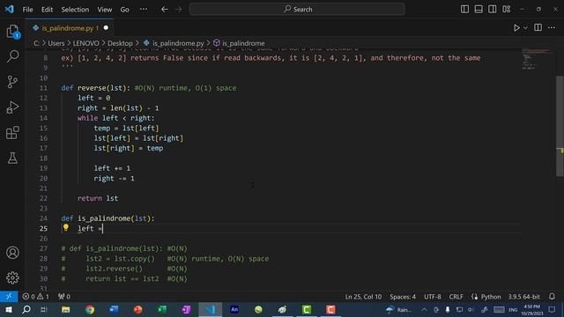The image size is (564, 317).
Task: Open notifications bell in status bar
Action: [552, 297]
